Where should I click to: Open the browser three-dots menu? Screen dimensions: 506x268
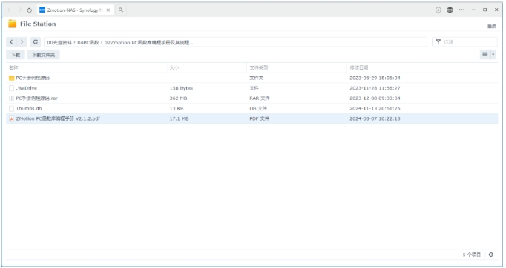[x=461, y=10]
